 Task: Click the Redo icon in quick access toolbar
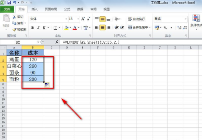[22, 2]
